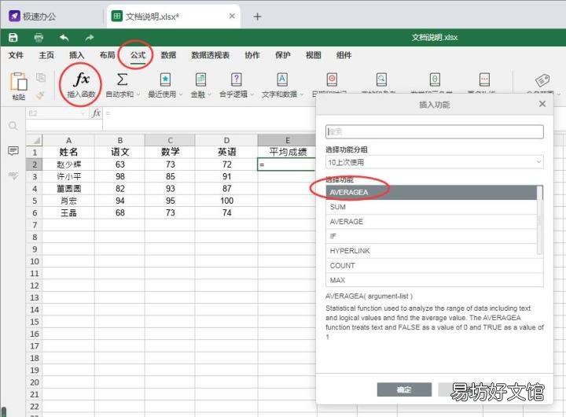Switch to the 保护 tab
Image resolution: width=566 pixels, height=417 pixels.
tap(283, 55)
